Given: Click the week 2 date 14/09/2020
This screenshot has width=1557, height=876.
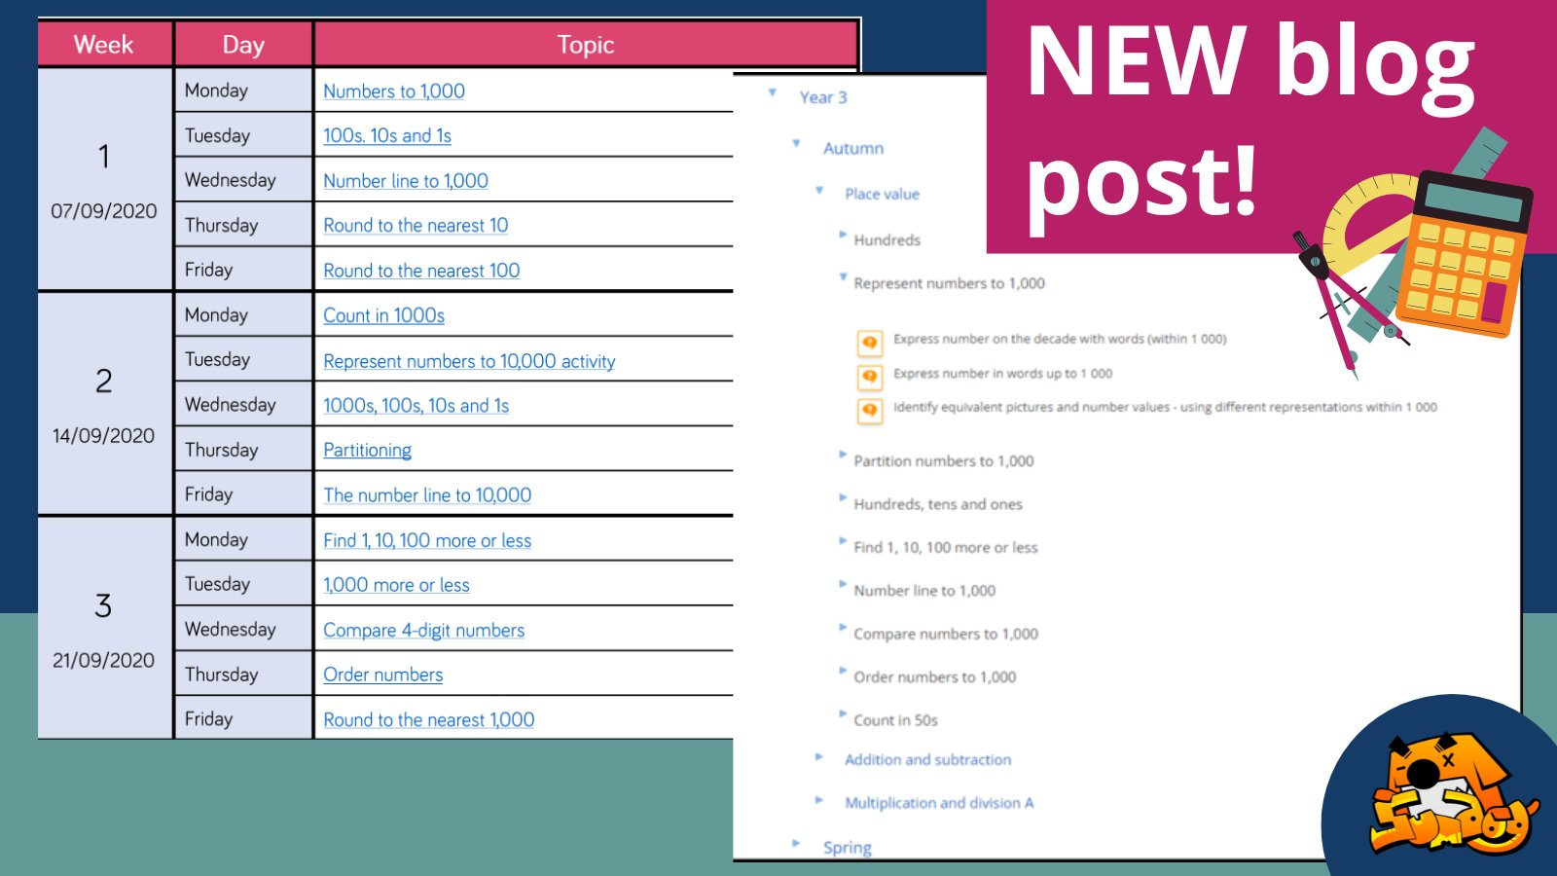Looking at the screenshot, I should pyautogui.click(x=103, y=435).
